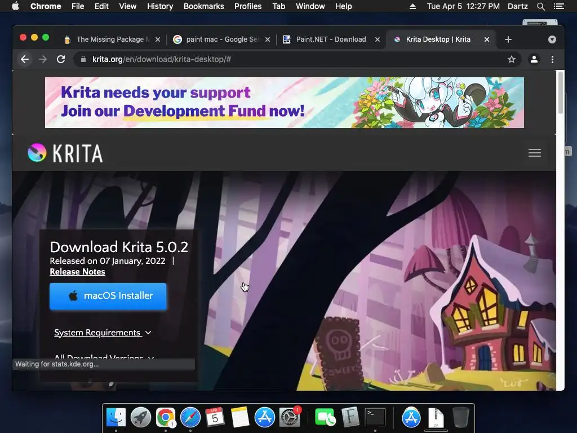Open the Release Notes link
Viewport: 577px width, 433px height.
point(77,272)
